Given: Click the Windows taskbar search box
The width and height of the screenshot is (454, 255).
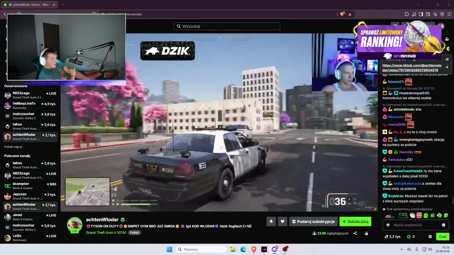Looking at the screenshot, I should coord(201,249).
